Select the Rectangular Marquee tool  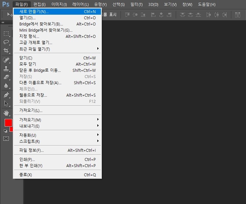point(6,33)
